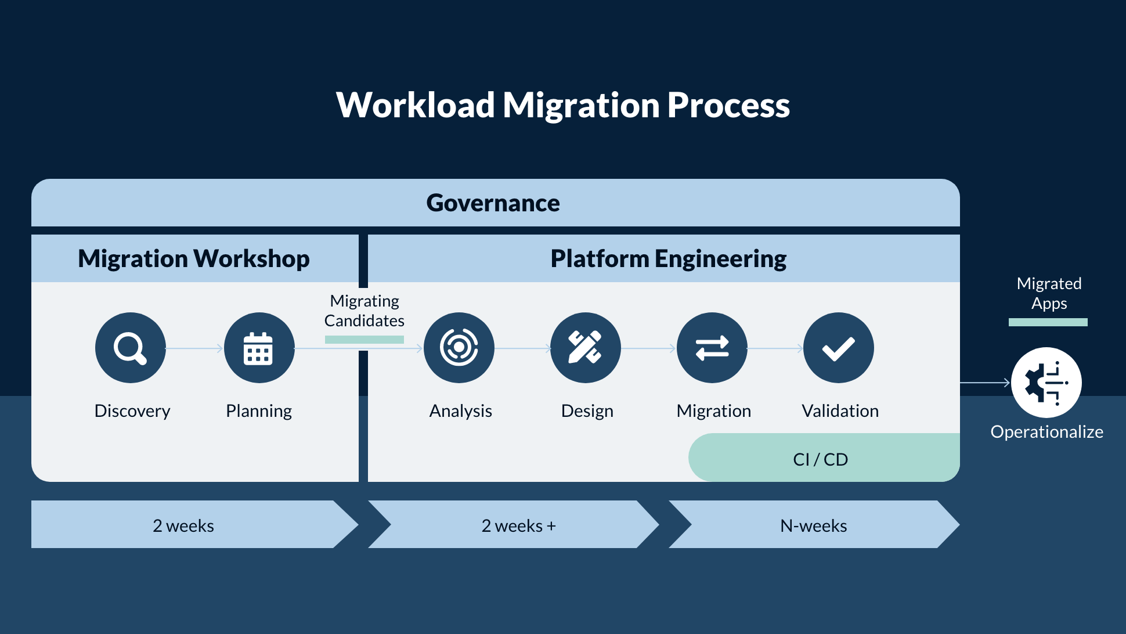
Task: Click the CI / CD pill
Action: pyautogui.click(x=821, y=459)
